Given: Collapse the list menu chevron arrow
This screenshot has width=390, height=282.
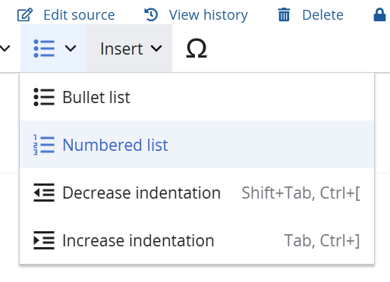Looking at the screenshot, I should [x=71, y=49].
